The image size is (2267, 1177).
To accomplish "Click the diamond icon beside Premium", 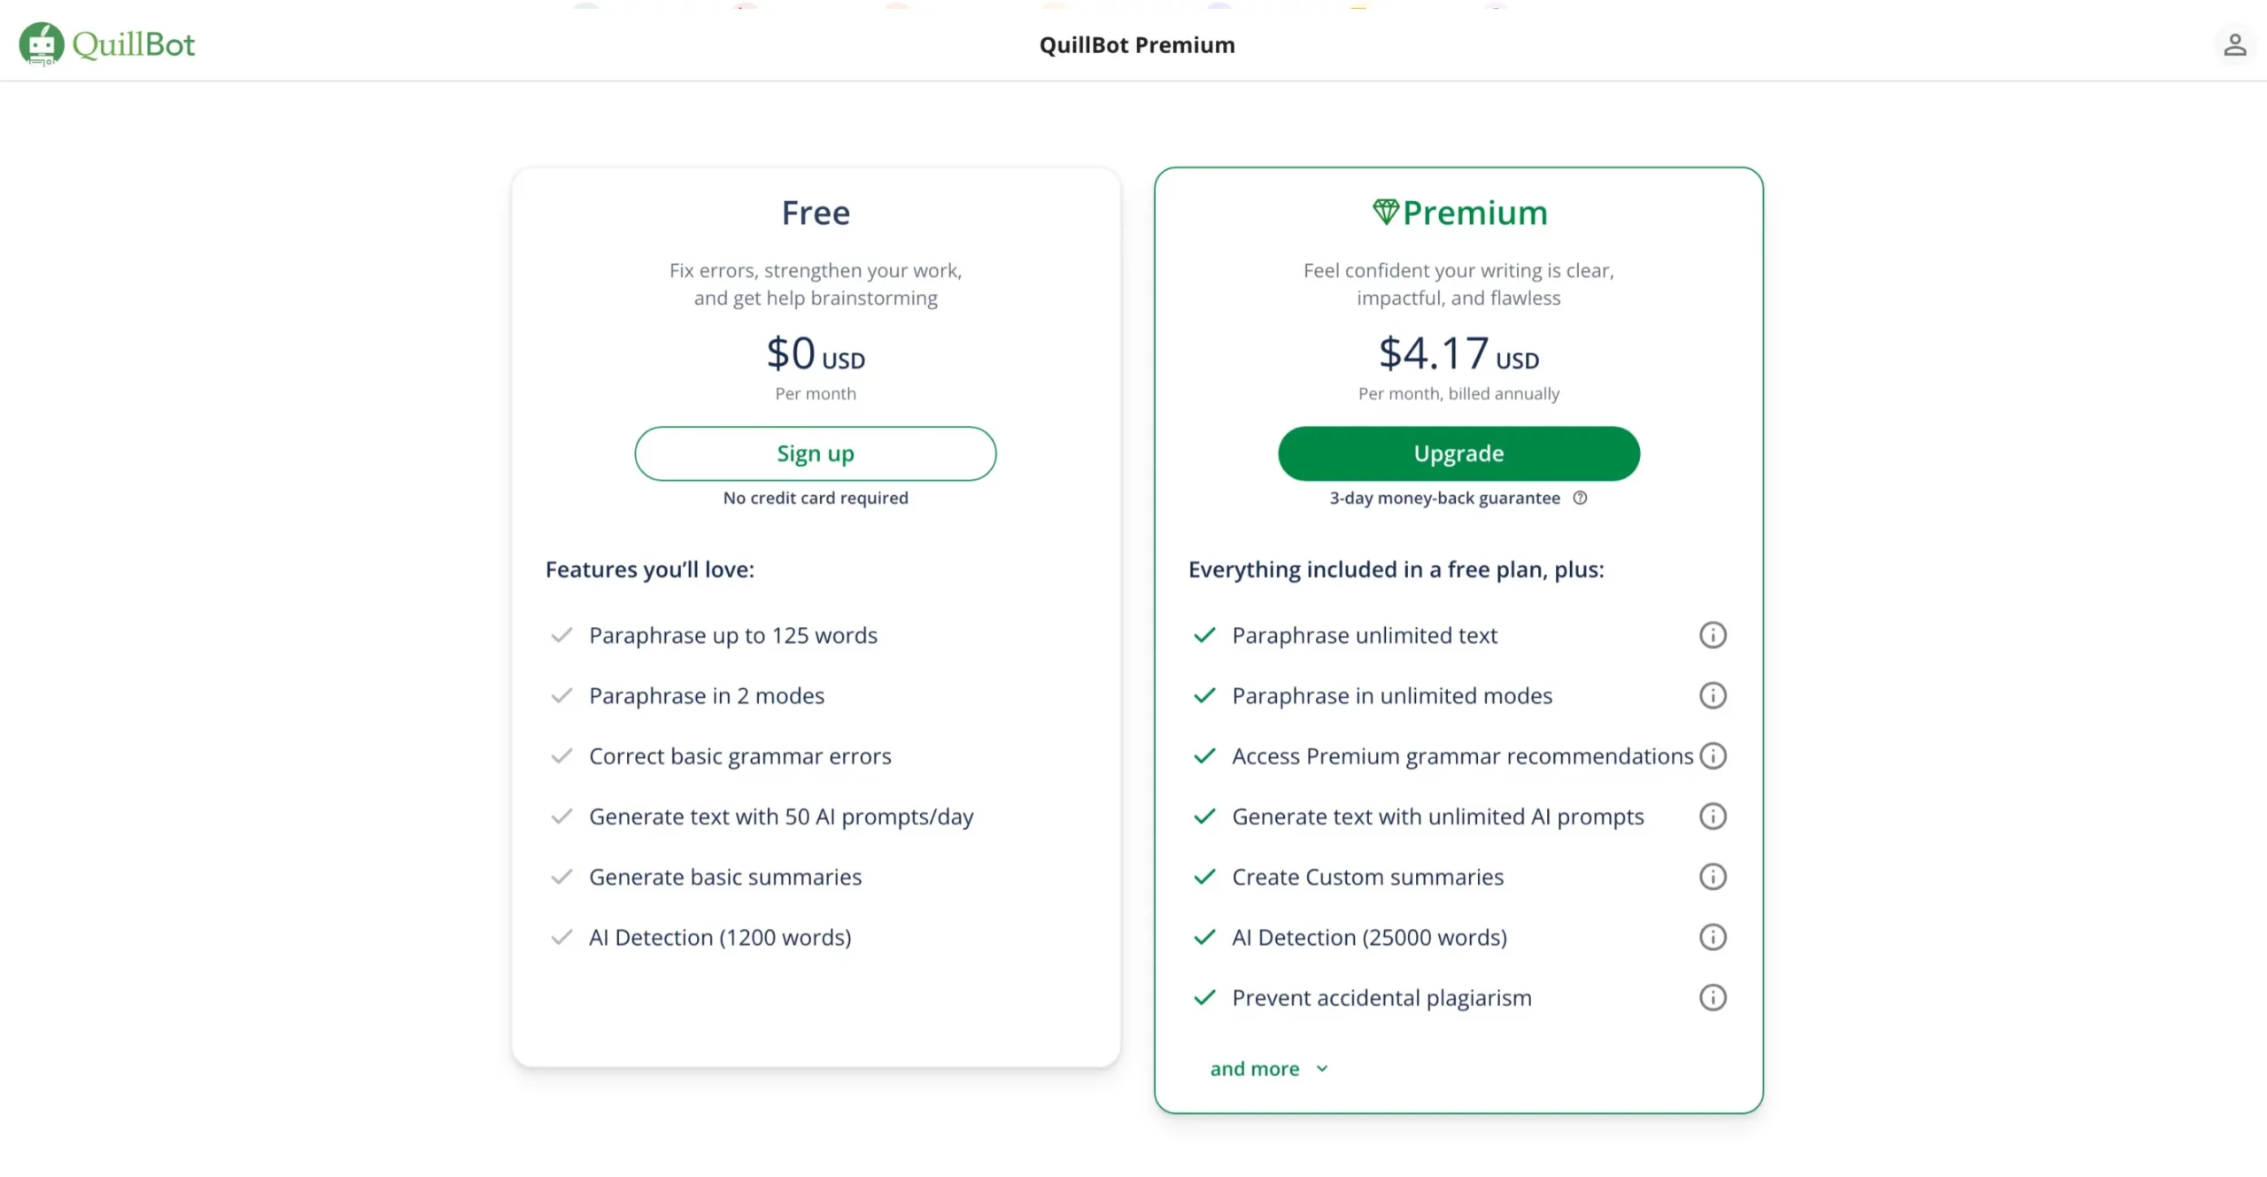I will tap(1386, 211).
